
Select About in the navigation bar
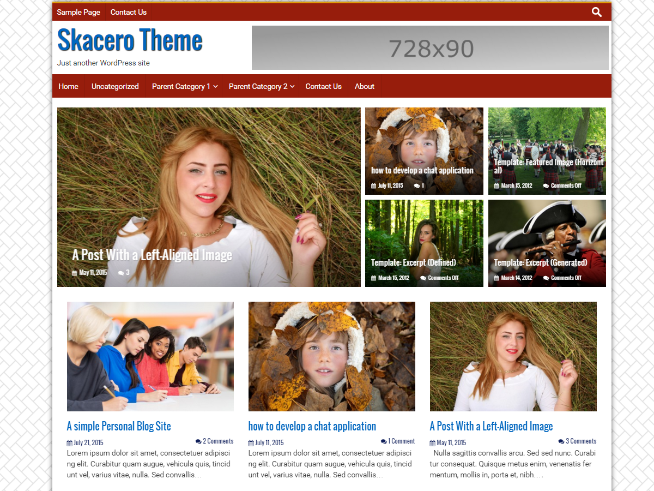tap(364, 86)
